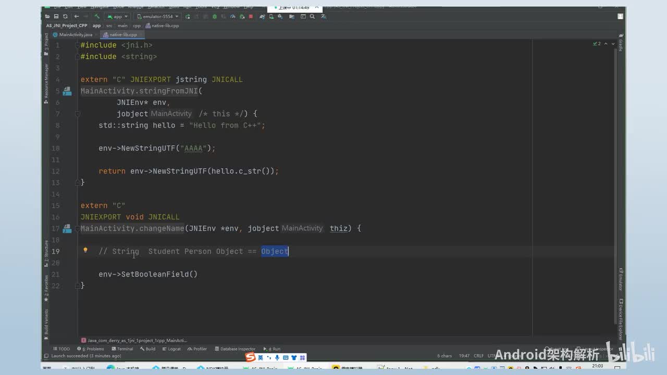Image resolution: width=667 pixels, height=375 pixels.
Task: Toggle fold marker on line 7
Action: click(77, 114)
